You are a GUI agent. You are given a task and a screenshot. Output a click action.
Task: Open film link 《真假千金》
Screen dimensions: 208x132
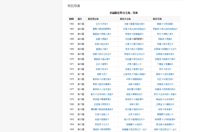[x=138, y=69]
